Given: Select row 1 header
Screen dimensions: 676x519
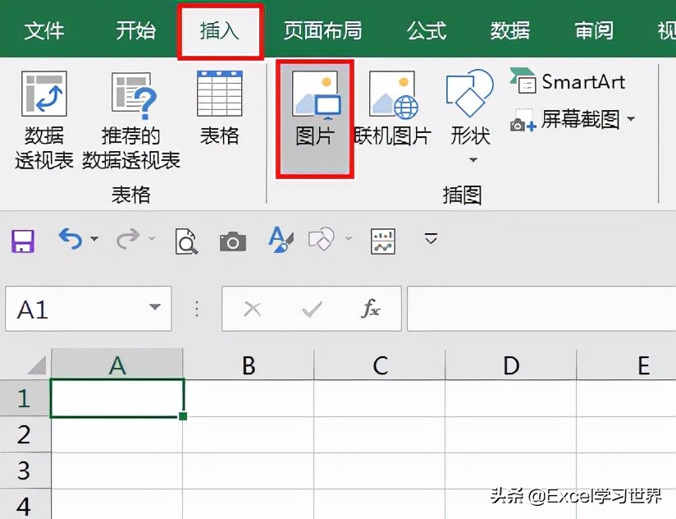Looking at the screenshot, I should pos(25,398).
